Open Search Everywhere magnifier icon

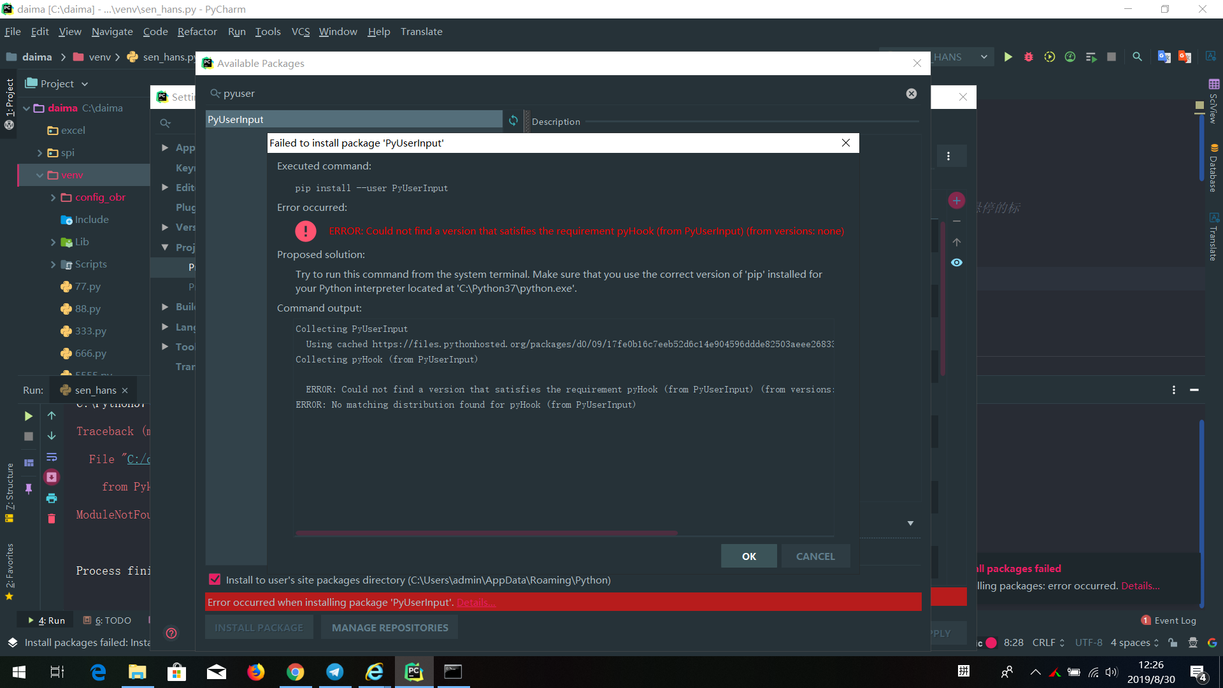pos(1137,57)
